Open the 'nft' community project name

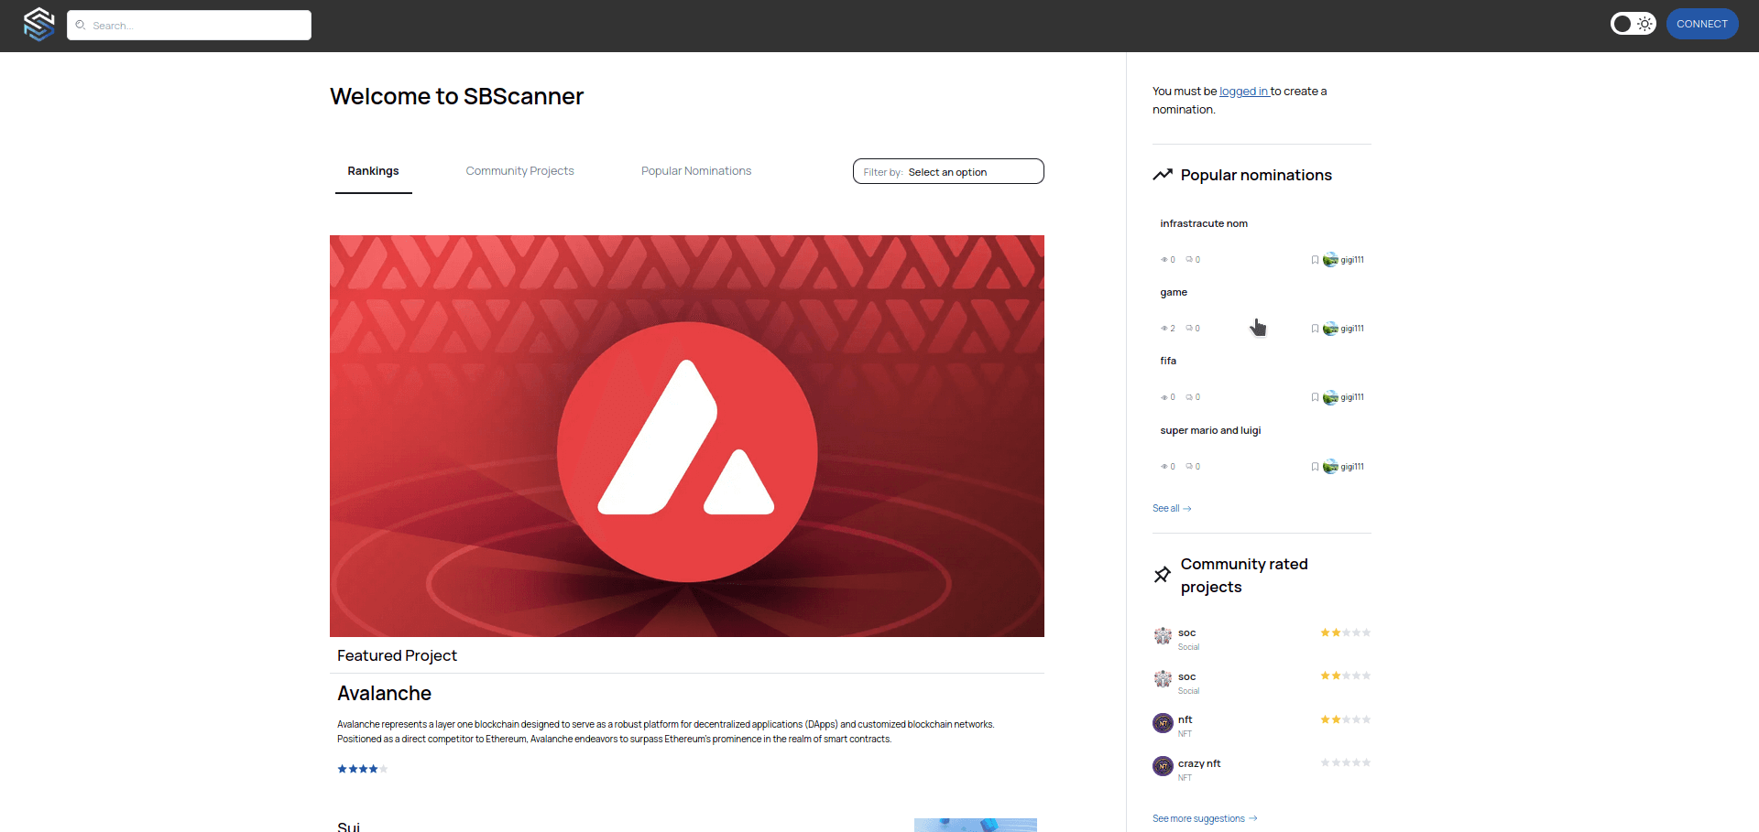tap(1185, 720)
